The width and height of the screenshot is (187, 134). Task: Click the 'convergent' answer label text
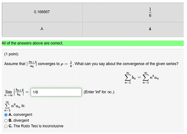point(23,115)
